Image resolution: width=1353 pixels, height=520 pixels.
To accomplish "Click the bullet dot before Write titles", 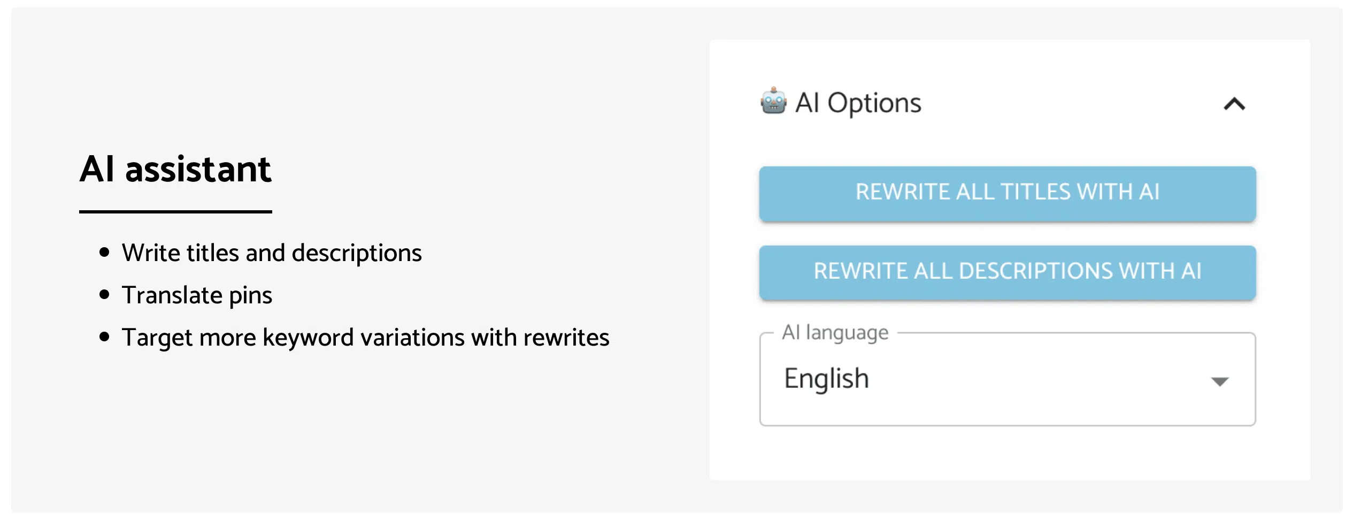I will click(x=104, y=252).
